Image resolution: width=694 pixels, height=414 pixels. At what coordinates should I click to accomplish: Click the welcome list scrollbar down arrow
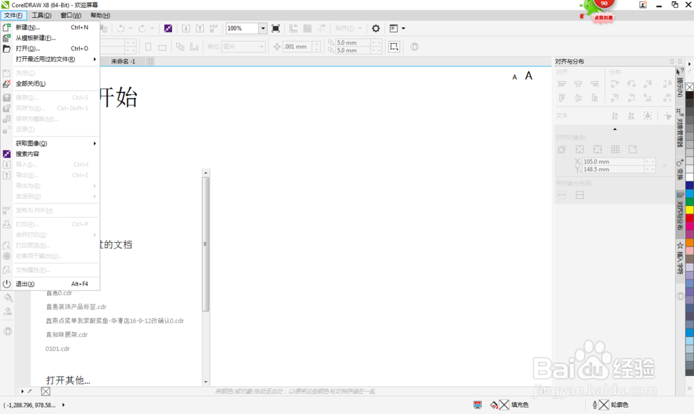[206, 381]
